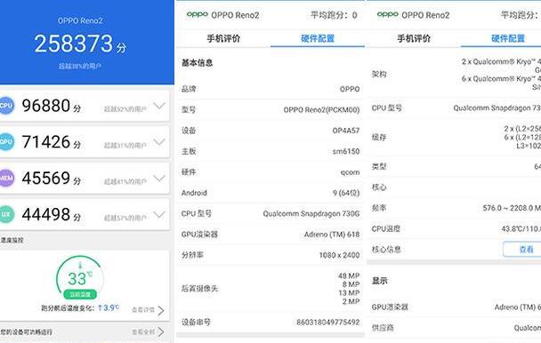Viewport: 541px width, 343px height.
Task: Click the 硬件 value qcom
Action: [350, 172]
